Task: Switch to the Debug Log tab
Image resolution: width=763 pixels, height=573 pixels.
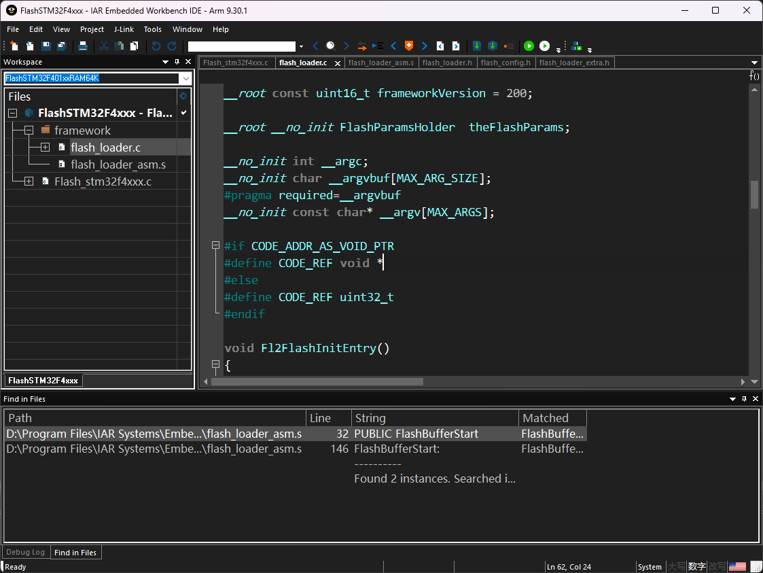Action: 26,553
